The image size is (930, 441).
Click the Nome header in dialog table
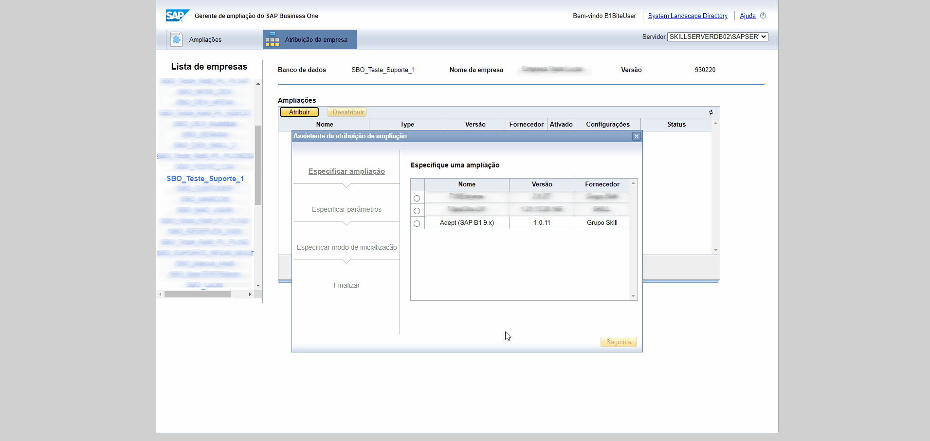tap(467, 184)
